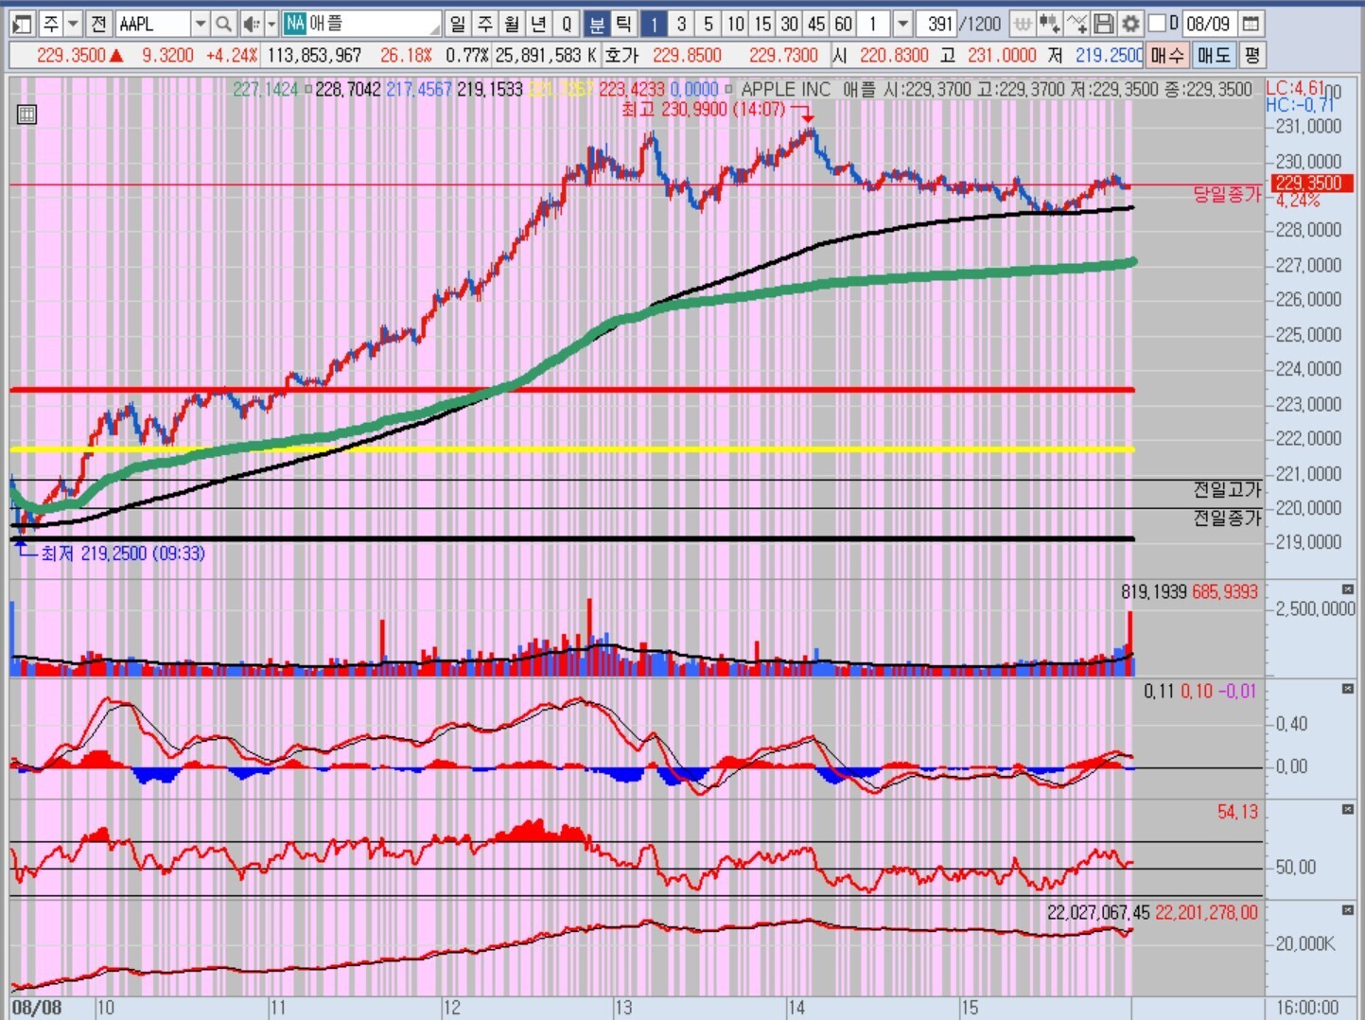Toggle the D checkbox beside date field

[x=1156, y=23]
